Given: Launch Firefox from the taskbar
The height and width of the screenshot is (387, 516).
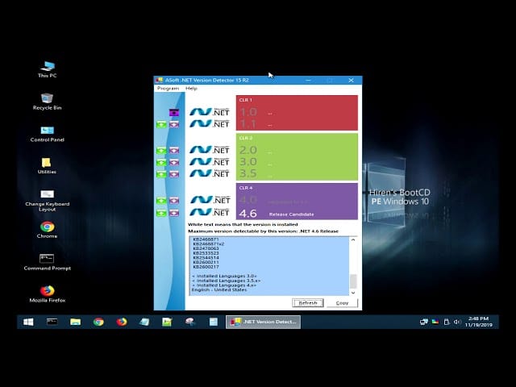Looking at the screenshot, I should pos(122,322).
